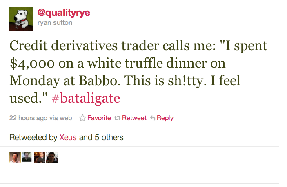Click the "web" source text
The width and height of the screenshot is (287, 187).
click(66, 118)
